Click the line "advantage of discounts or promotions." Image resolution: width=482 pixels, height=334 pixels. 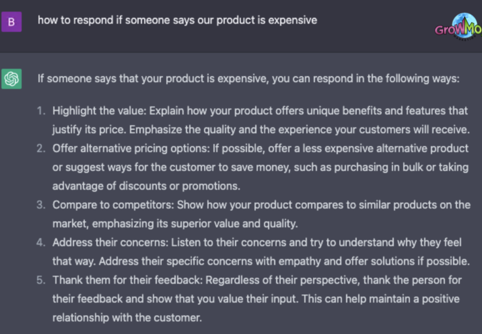(x=146, y=186)
